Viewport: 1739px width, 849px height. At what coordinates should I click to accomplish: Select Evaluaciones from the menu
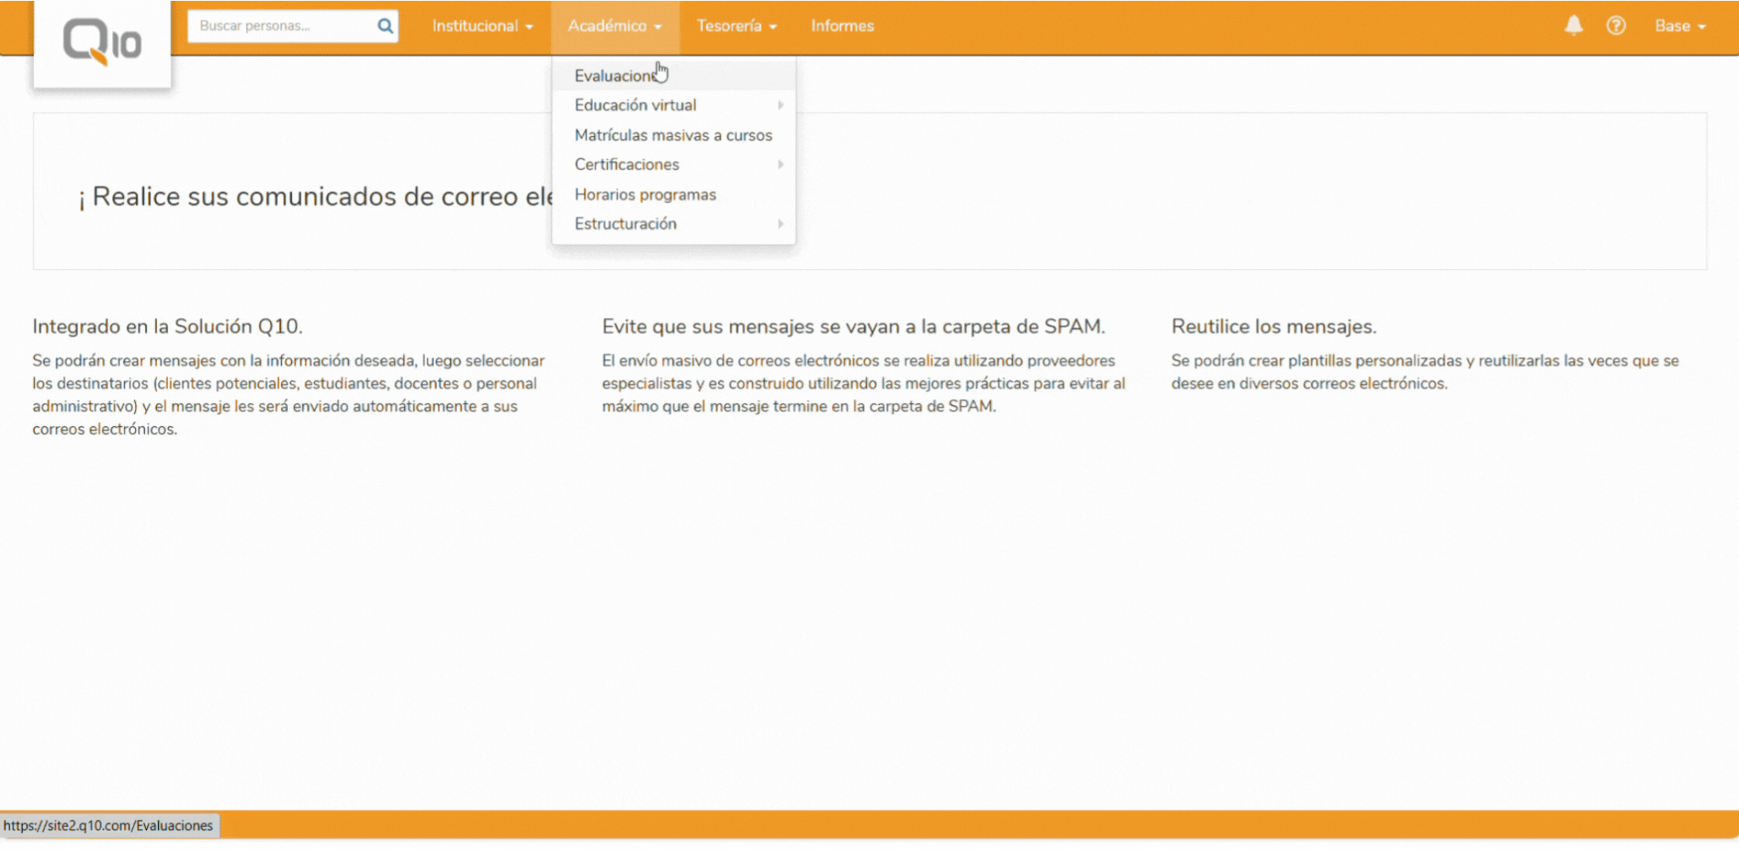(x=619, y=75)
